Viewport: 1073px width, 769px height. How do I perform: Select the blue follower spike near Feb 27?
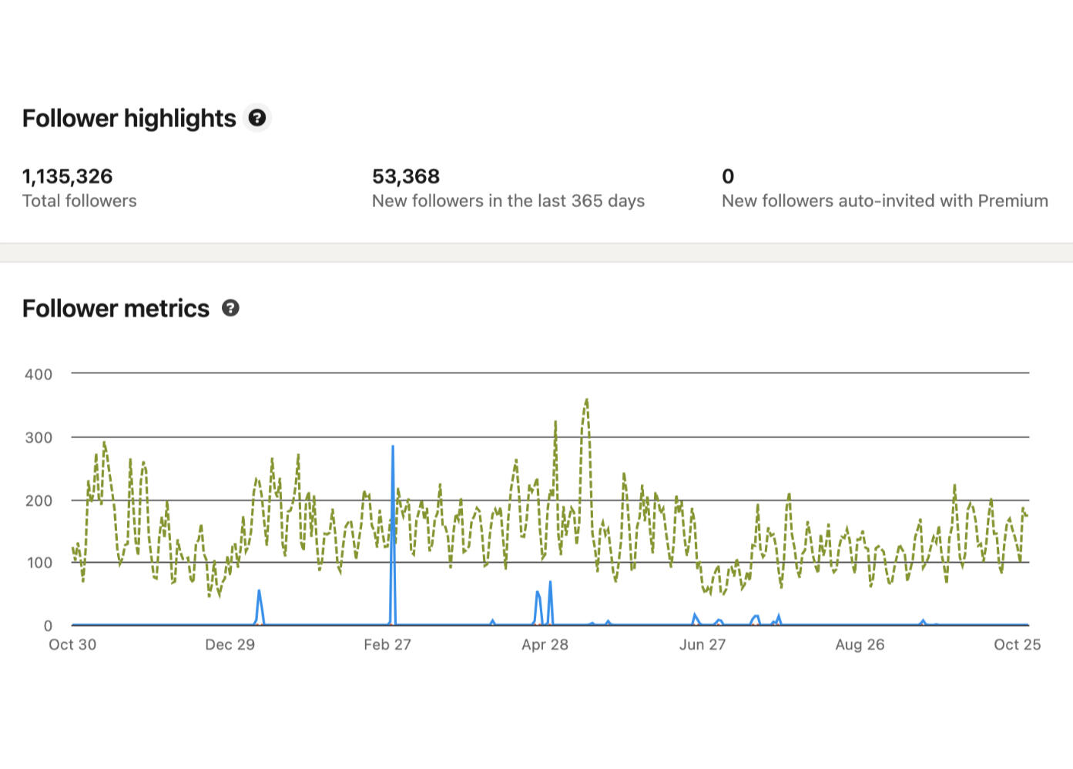(x=393, y=462)
